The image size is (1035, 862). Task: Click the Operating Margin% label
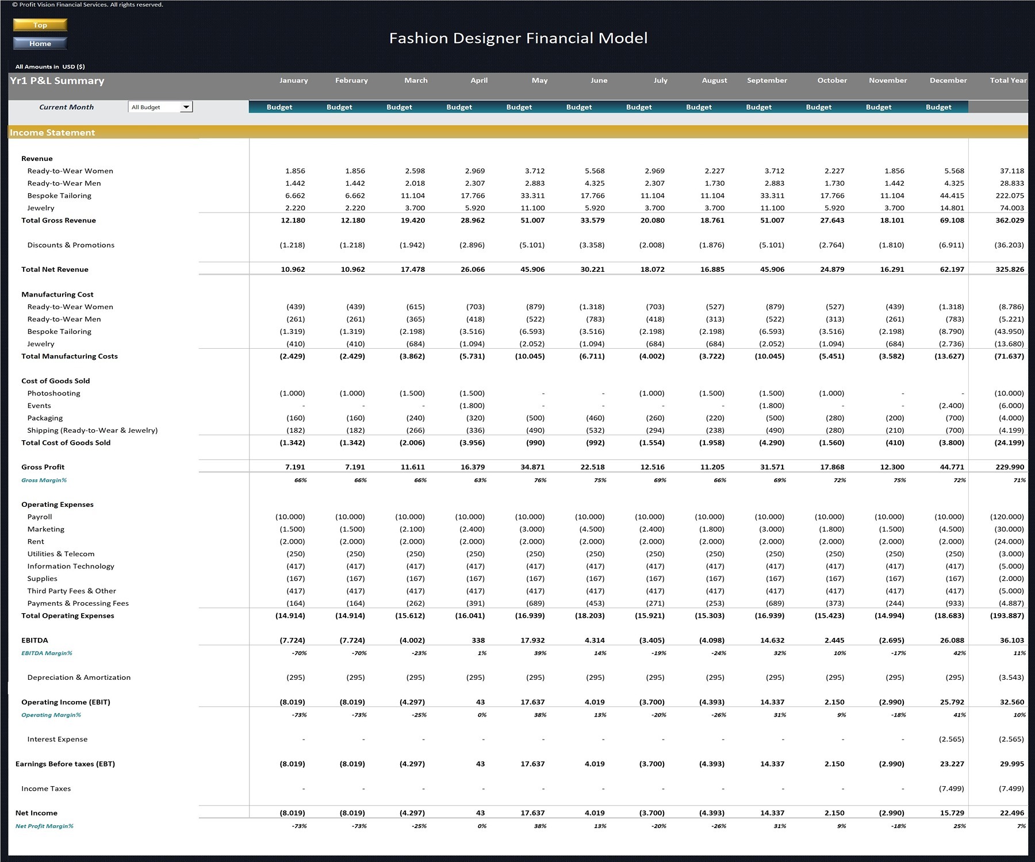pyautogui.click(x=51, y=715)
